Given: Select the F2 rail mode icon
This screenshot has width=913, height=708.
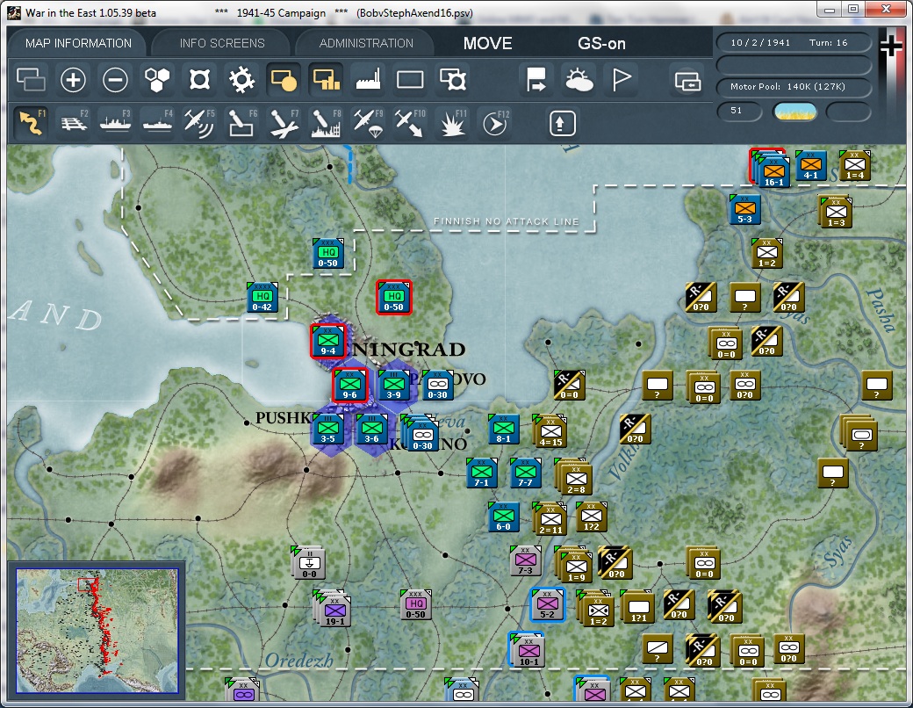Looking at the screenshot, I should [73, 122].
